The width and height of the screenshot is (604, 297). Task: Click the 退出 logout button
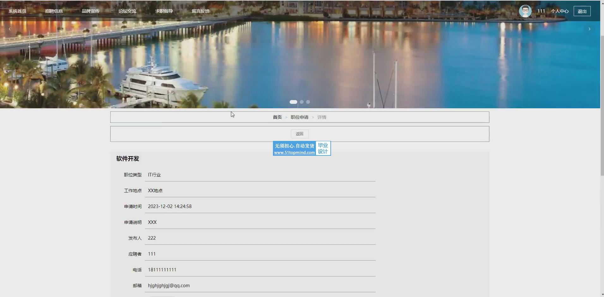(x=582, y=11)
